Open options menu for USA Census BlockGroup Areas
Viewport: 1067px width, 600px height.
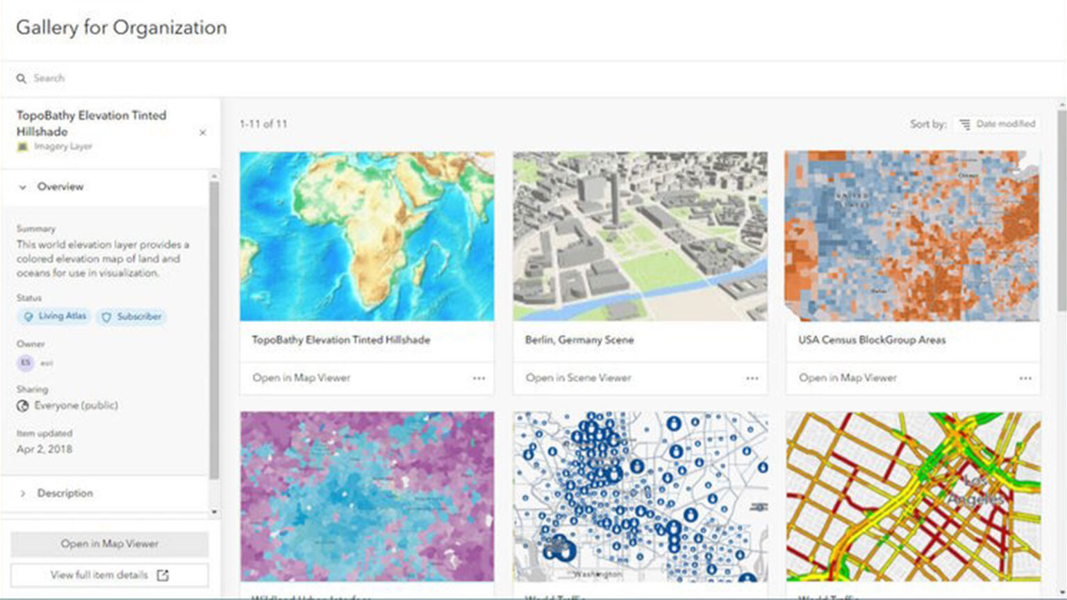[x=1026, y=378]
